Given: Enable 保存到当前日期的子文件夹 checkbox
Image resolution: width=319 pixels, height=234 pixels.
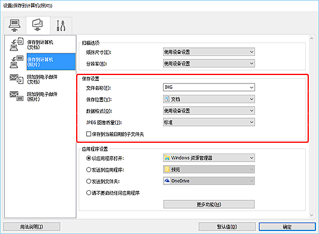Looking at the screenshot, I should pos(89,134).
